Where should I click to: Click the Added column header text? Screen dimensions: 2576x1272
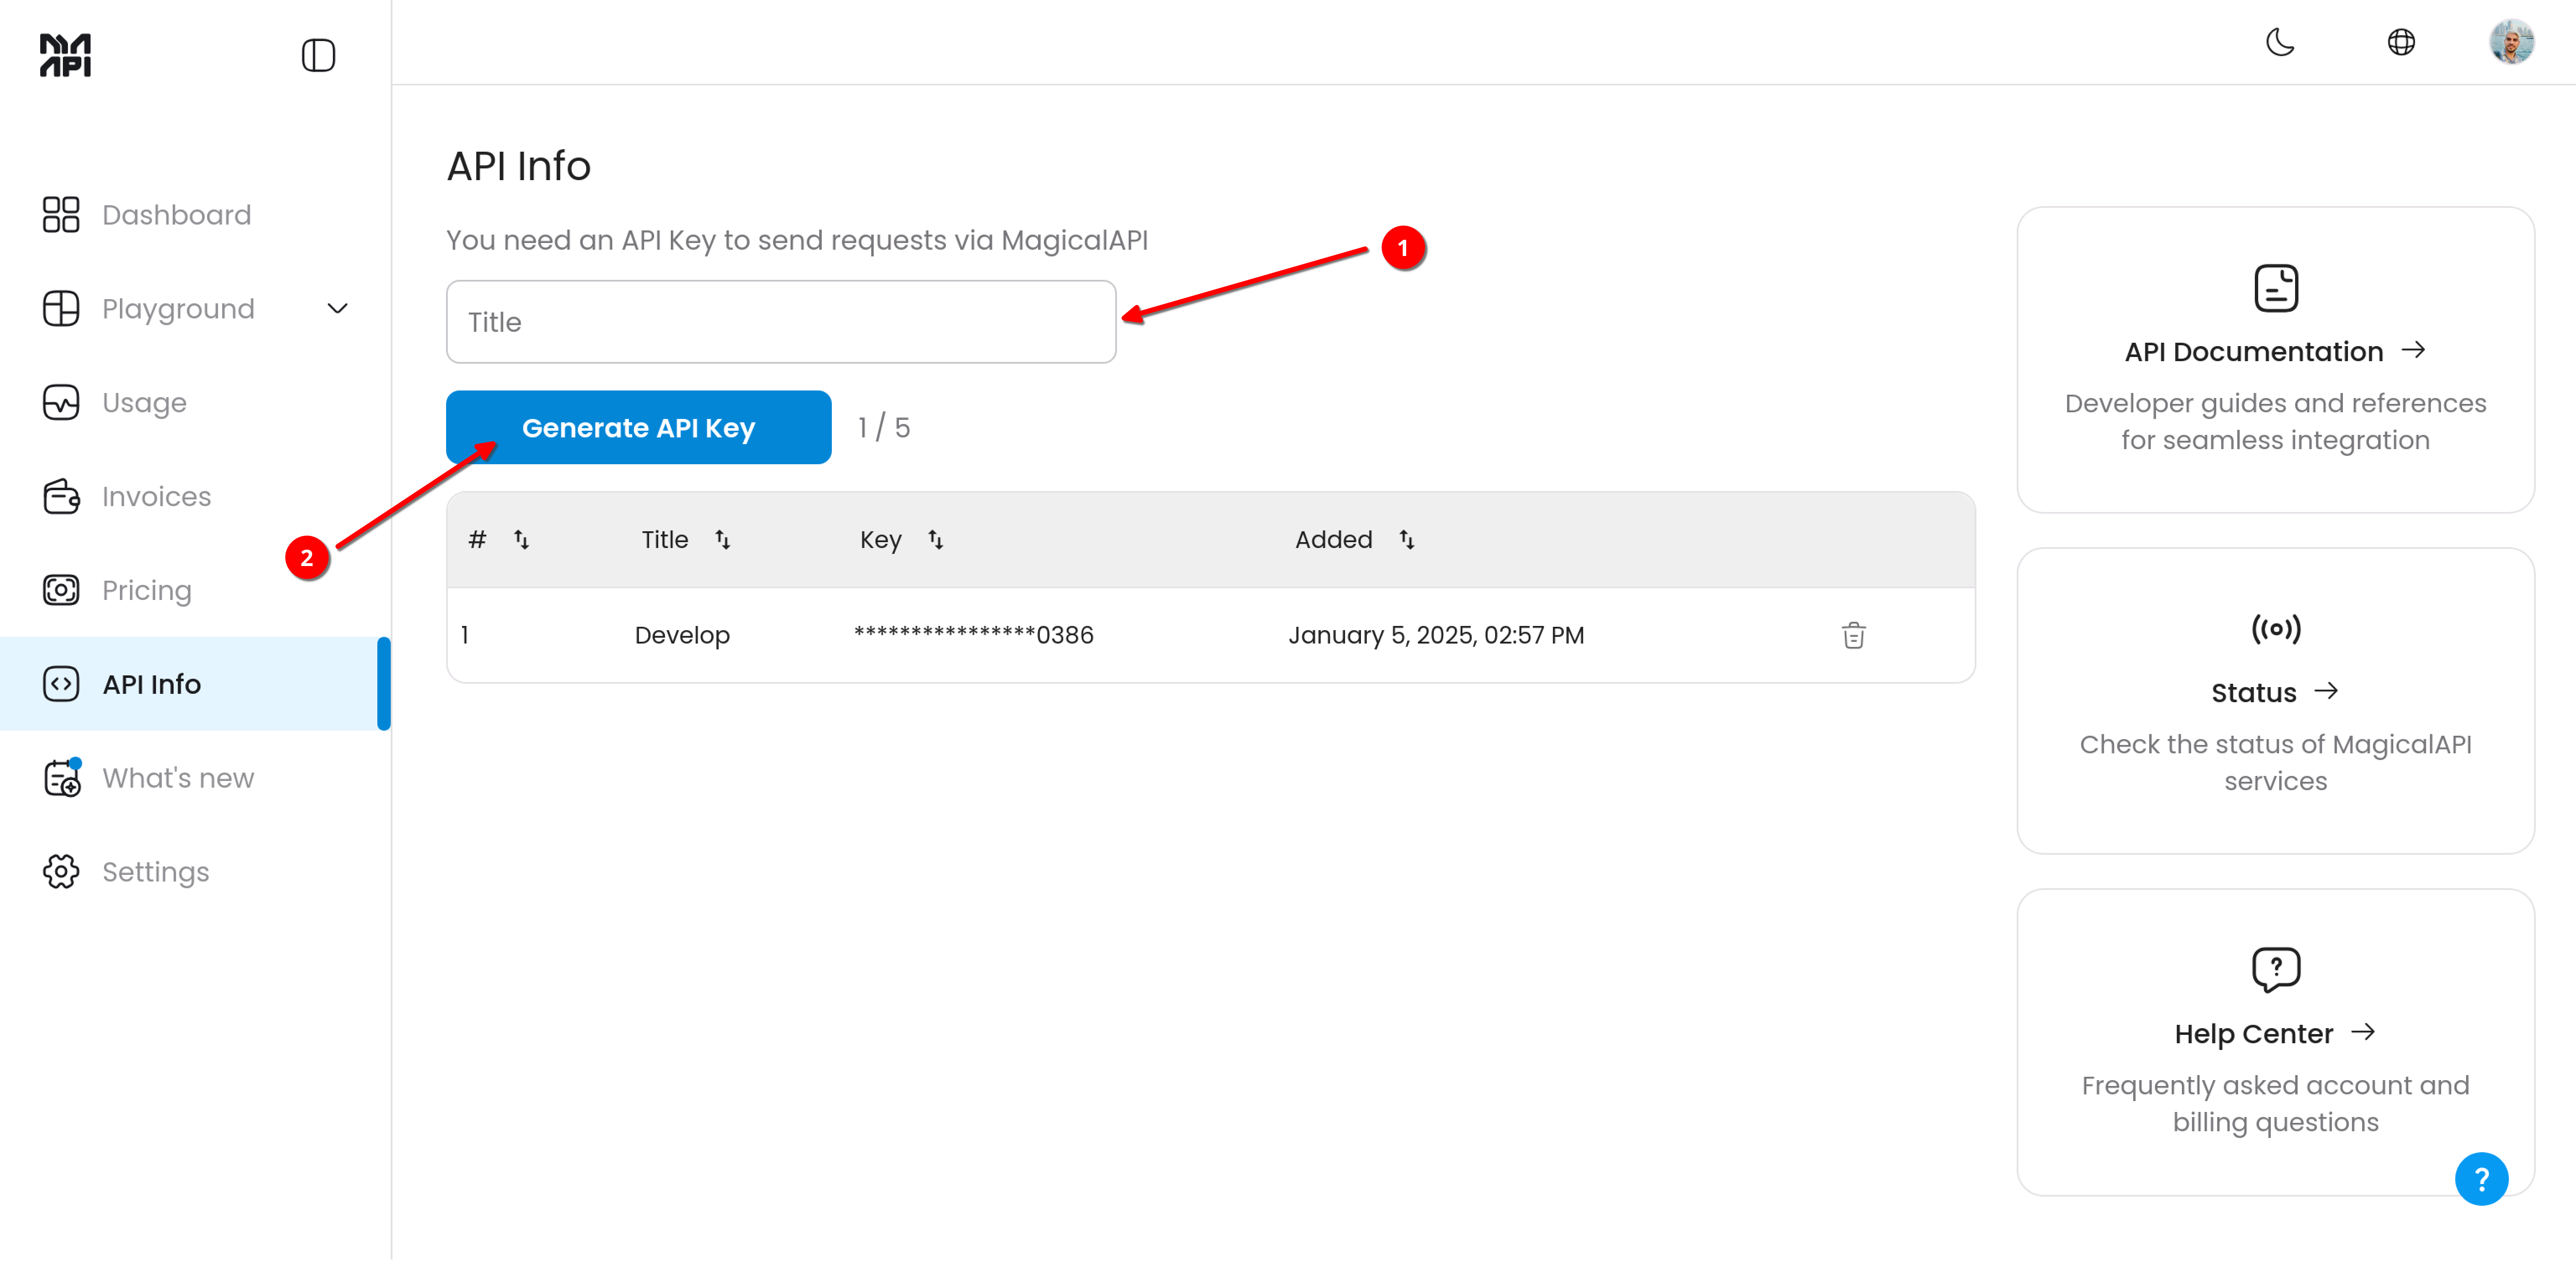pos(1334,540)
